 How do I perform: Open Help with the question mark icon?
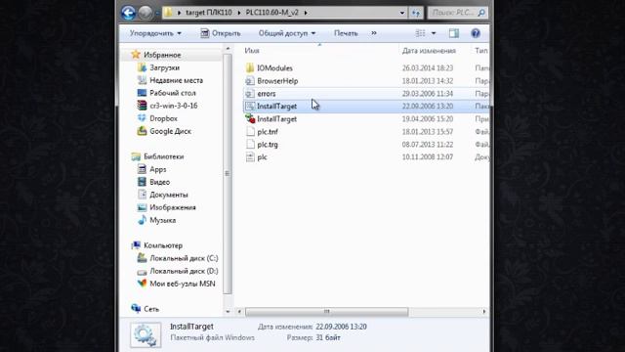pos(476,33)
